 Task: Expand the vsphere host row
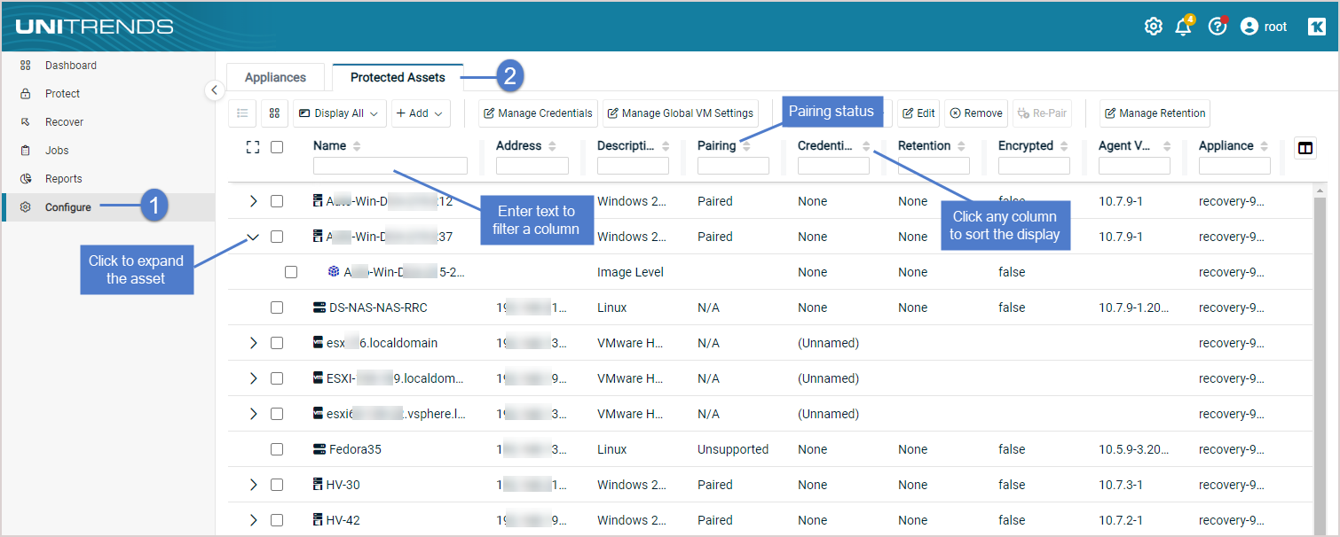[253, 414]
